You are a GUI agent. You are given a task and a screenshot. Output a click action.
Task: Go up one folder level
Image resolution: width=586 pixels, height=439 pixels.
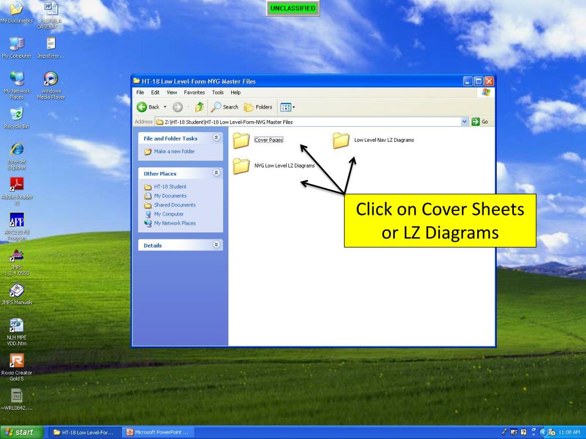coord(199,107)
